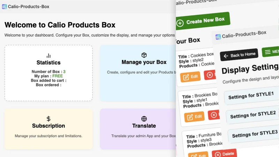Click the FREE plan label in Statistics

point(58,76)
